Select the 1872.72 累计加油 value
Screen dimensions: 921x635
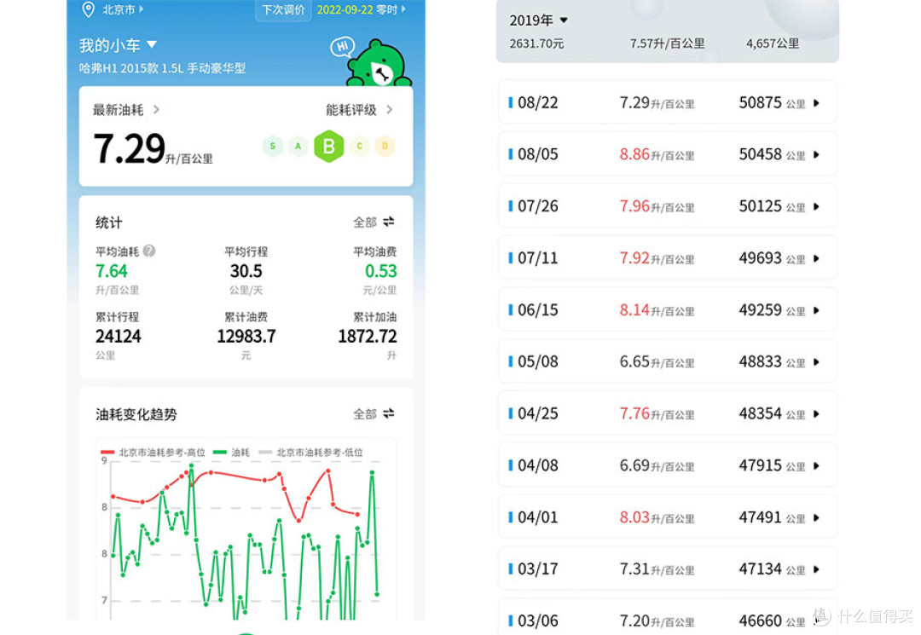click(367, 337)
